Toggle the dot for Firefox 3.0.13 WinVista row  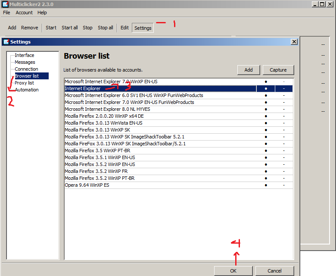click(266, 123)
